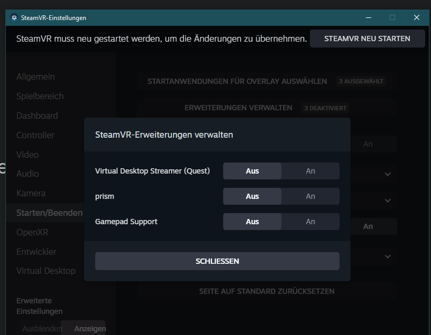Turn Gamepad Support to Aus
431x335 pixels.
(x=252, y=222)
